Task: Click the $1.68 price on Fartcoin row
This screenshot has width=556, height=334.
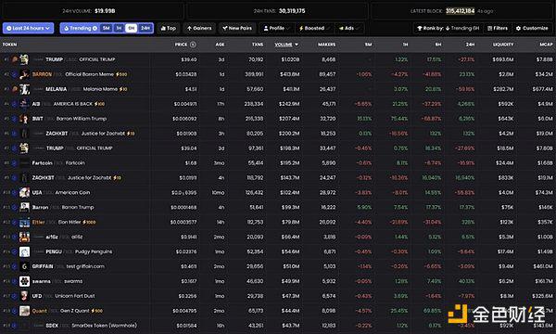Action: tap(190, 163)
